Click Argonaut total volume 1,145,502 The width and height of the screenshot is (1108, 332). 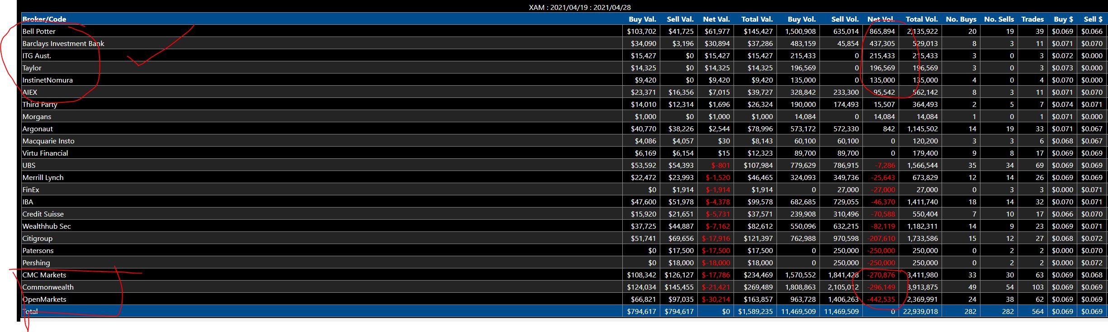pos(923,129)
